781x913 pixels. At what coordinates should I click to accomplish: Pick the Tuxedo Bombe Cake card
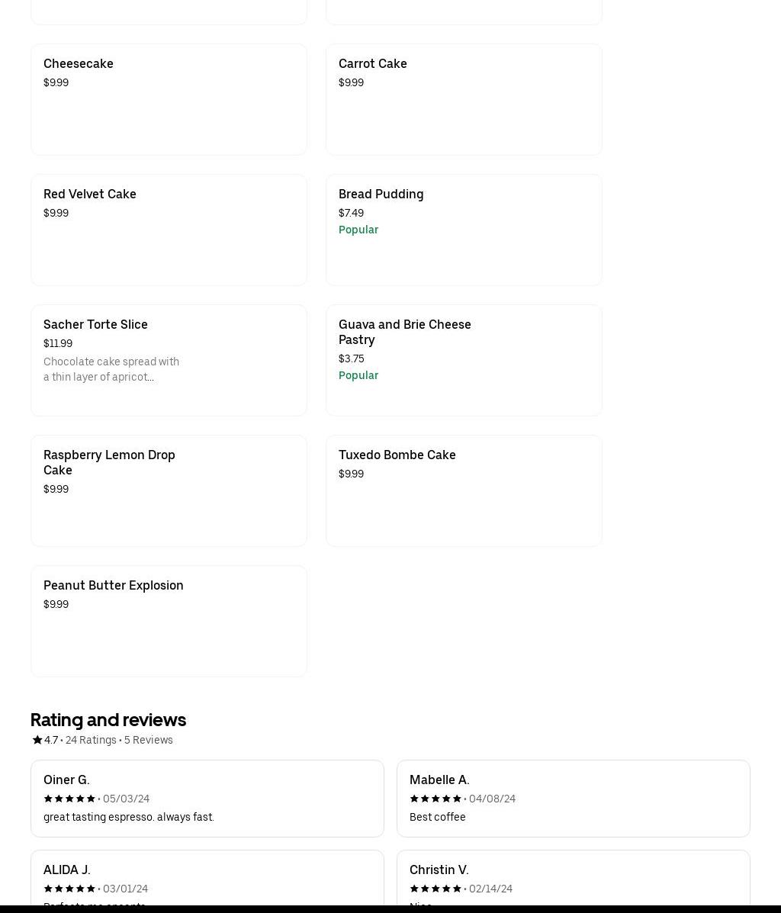coord(464,490)
